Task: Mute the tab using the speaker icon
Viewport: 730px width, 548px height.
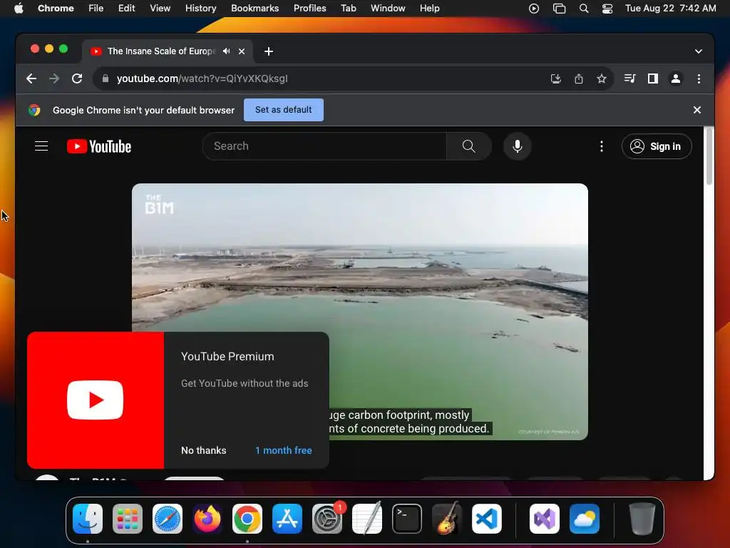Action: [227, 51]
